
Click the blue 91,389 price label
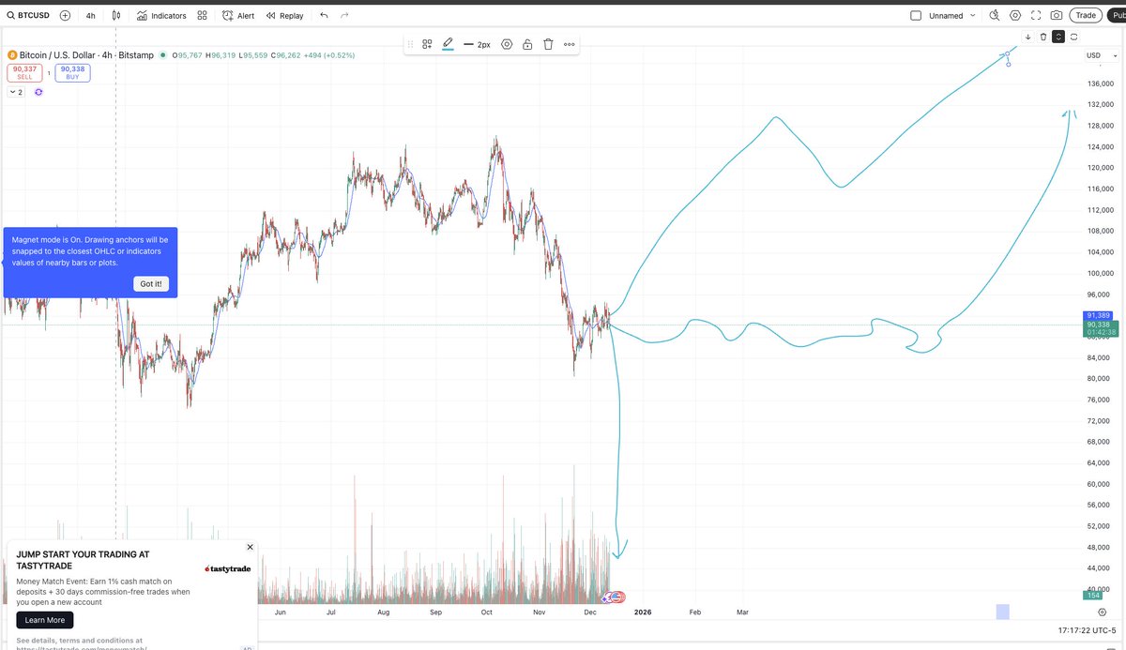(x=1099, y=315)
